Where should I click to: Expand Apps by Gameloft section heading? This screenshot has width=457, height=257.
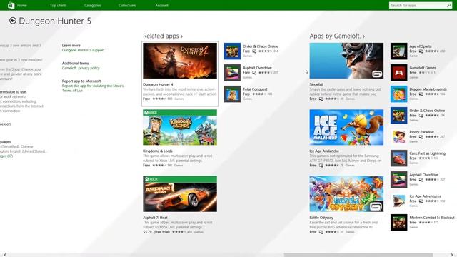click(337, 36)
